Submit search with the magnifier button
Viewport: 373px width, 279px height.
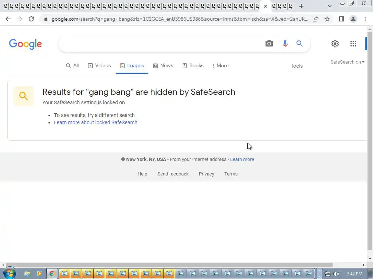[x=299, y=44]
